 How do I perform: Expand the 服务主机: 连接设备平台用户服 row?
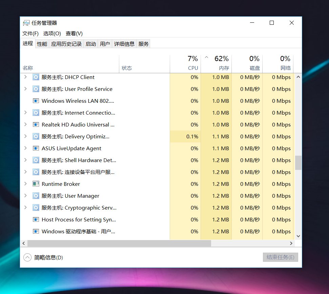[25, 172]
